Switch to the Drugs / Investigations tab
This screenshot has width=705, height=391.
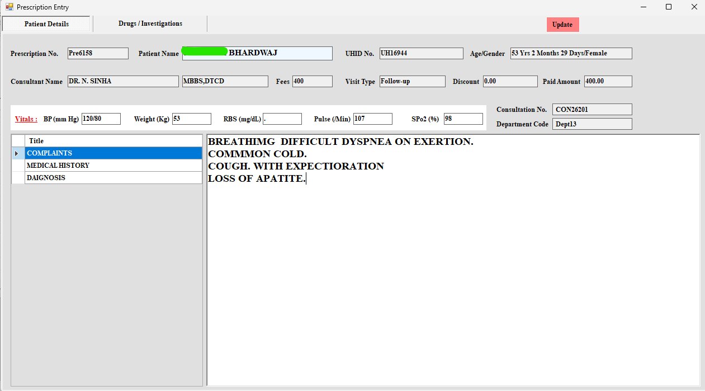click(x=150, y=23)
